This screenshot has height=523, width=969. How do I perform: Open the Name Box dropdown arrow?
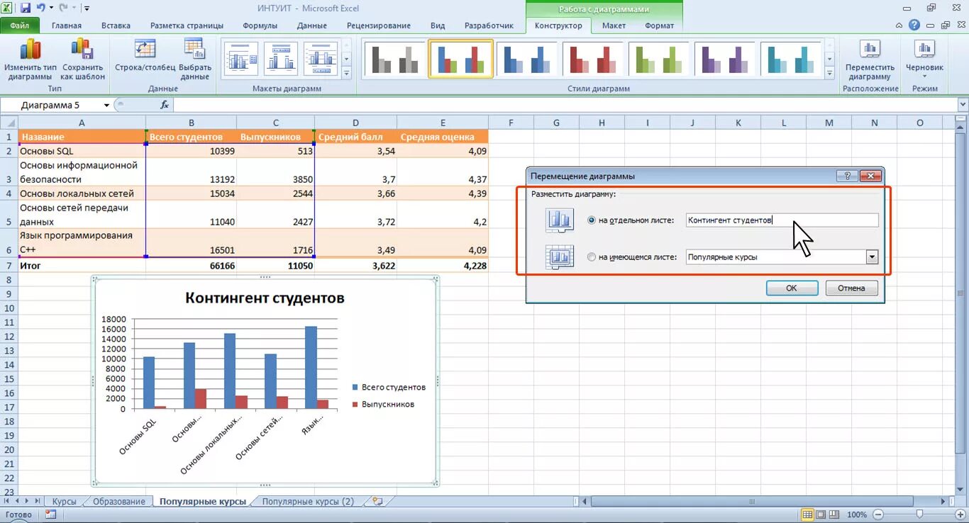(x=106, y=105)
